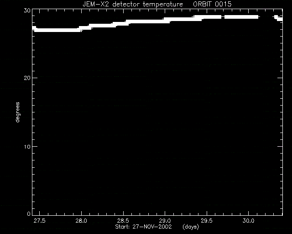Click the y-axis tick label 10
The image size is (292, 234).
point(27,147)
